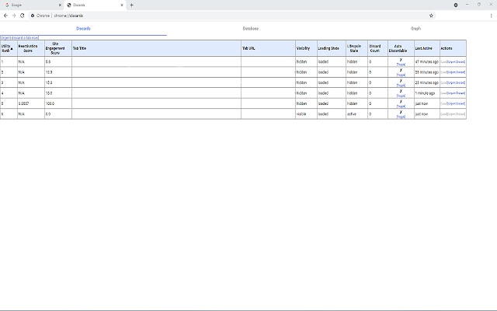The image size is (497, 311).
Task: Toggle auto discardable for rank 1 row
Action: coord(401,65)
